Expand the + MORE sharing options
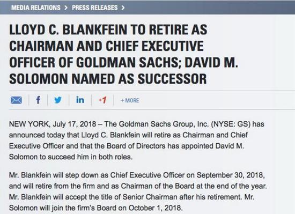 click(130, 100)
